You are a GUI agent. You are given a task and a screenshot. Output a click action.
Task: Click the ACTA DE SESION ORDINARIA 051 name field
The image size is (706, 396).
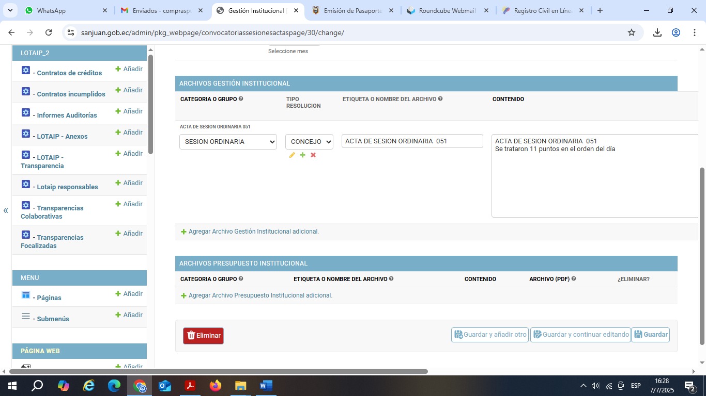(x=412, y=141)
